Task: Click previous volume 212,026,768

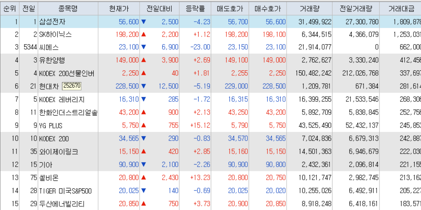Action: (360, 73)
